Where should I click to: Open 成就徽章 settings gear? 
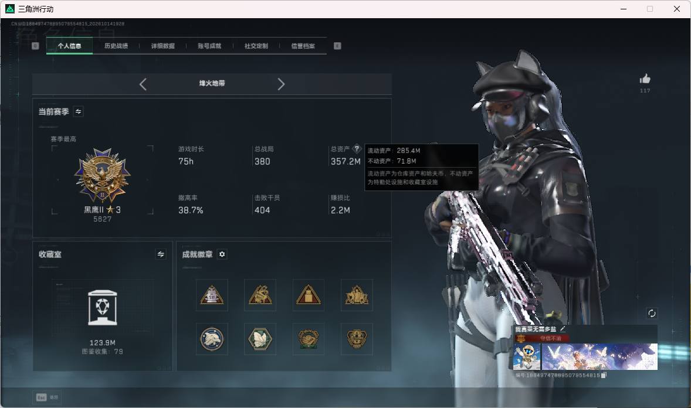222,254
